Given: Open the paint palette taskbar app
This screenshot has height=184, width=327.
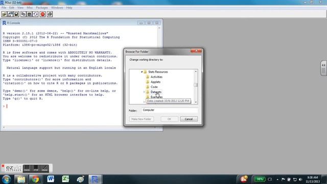Looking at the screenshot, I should [x=80, y=179].
